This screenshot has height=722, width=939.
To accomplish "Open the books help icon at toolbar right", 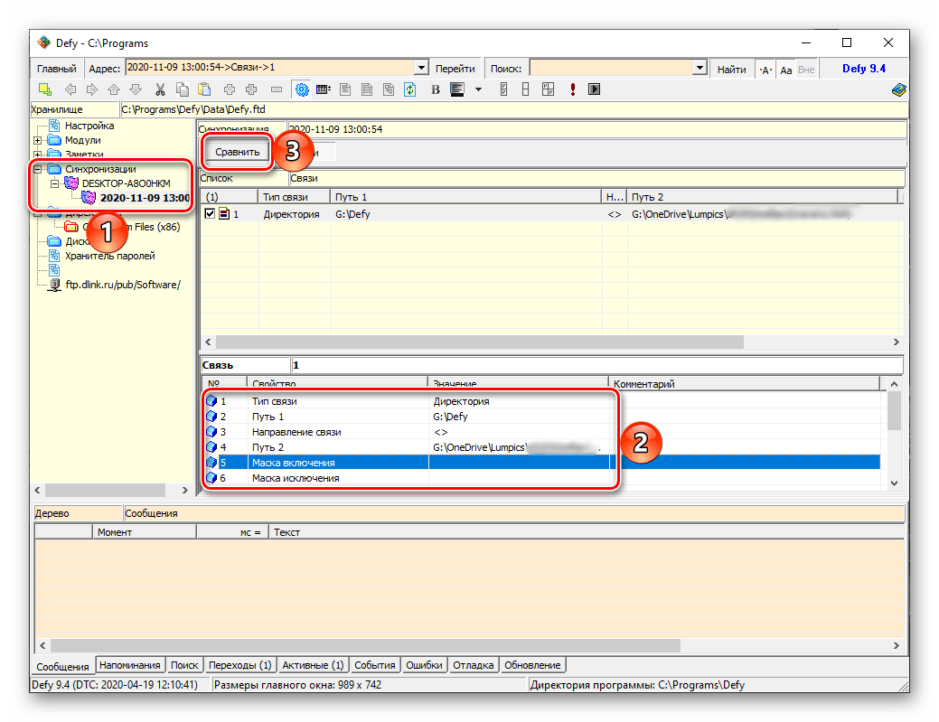I will tap(898, 89).
